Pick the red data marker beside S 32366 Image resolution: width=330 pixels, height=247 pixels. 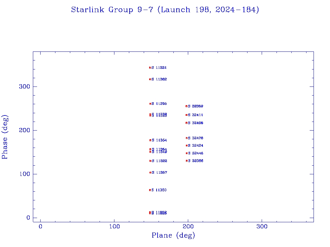(187, 161)
